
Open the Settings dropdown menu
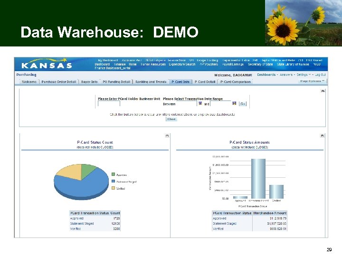point(304,75)
